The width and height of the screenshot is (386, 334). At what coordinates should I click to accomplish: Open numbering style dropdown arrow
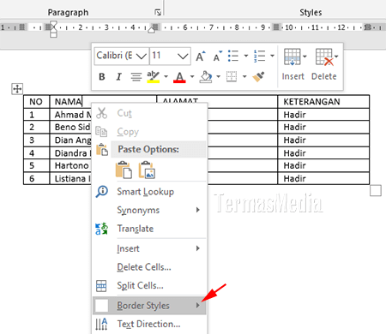pos(272,56)
